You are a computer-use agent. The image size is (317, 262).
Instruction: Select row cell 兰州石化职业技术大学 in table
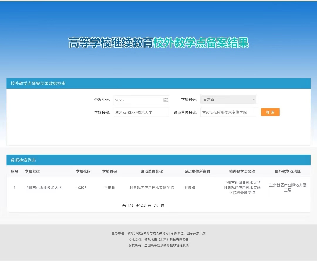coord(43,188)
